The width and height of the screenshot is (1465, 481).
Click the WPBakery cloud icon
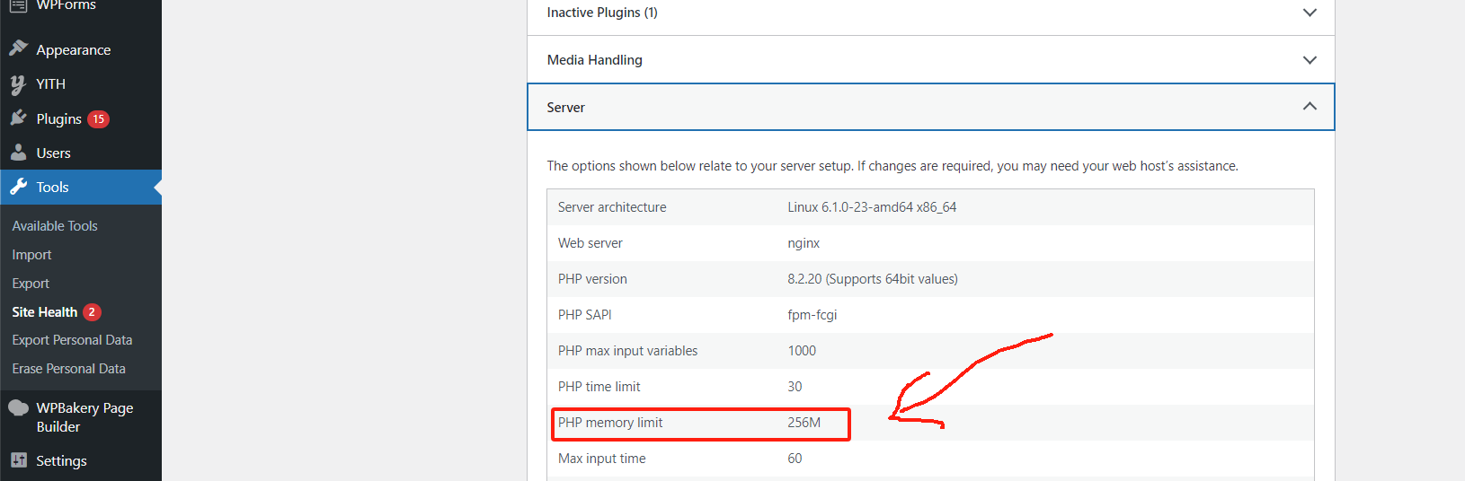click(18, 407)
